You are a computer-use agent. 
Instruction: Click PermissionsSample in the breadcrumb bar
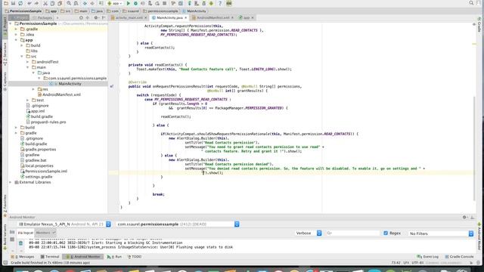[23, 11]
